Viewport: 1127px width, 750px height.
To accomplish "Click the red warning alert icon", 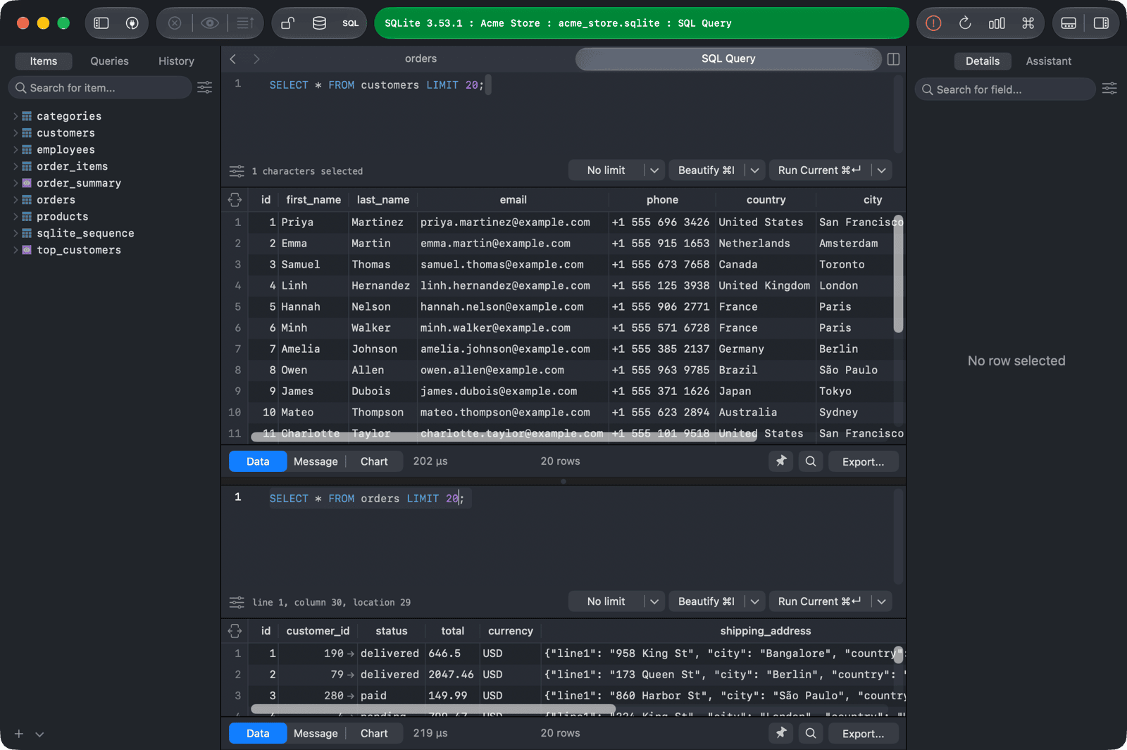I will 933,23.
